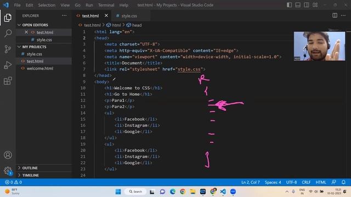
Task: Open the File menu
Action: click(17, 5)
